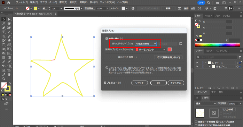Pick a color from the RGB spectrum bar

[x=218, y=45]
